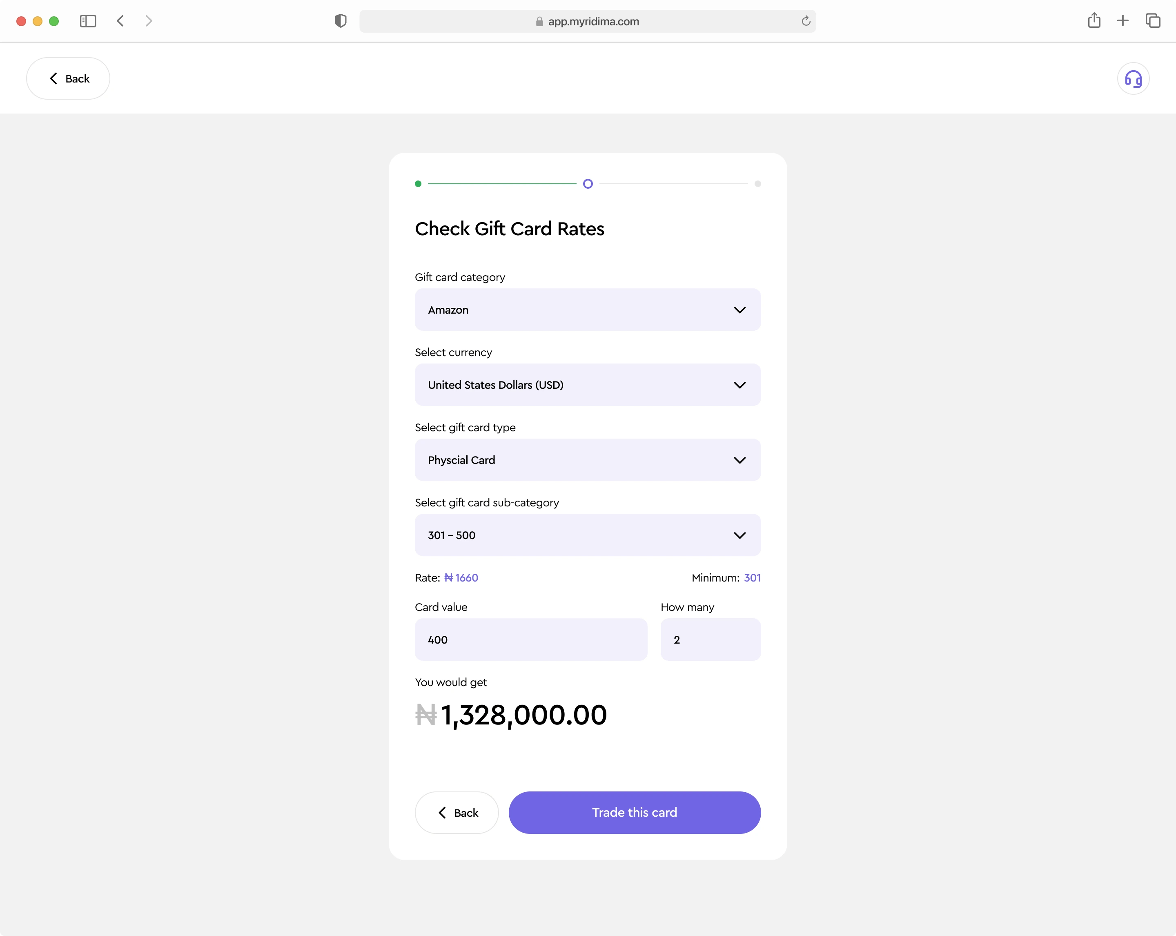The width and height of the screenshot is (1176, 936).
Task: Click the current purple step circle
Action: [x=588, y=184]
